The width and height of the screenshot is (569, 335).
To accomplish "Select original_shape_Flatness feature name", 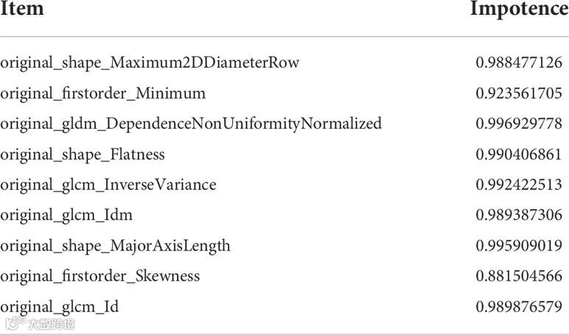I will click(x=83, y=155).
